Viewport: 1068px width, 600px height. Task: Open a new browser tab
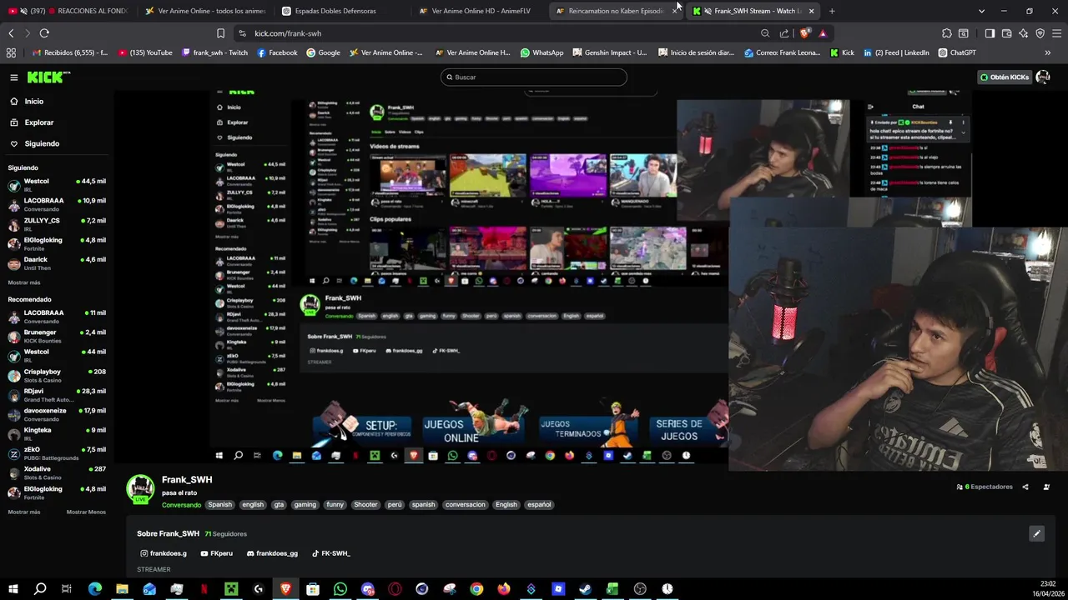[x=832, y=11]
